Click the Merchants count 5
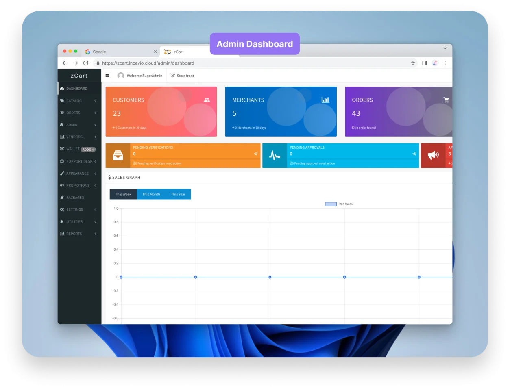The height and width of the screenshot is (390, 510). (x=234, y=113)
